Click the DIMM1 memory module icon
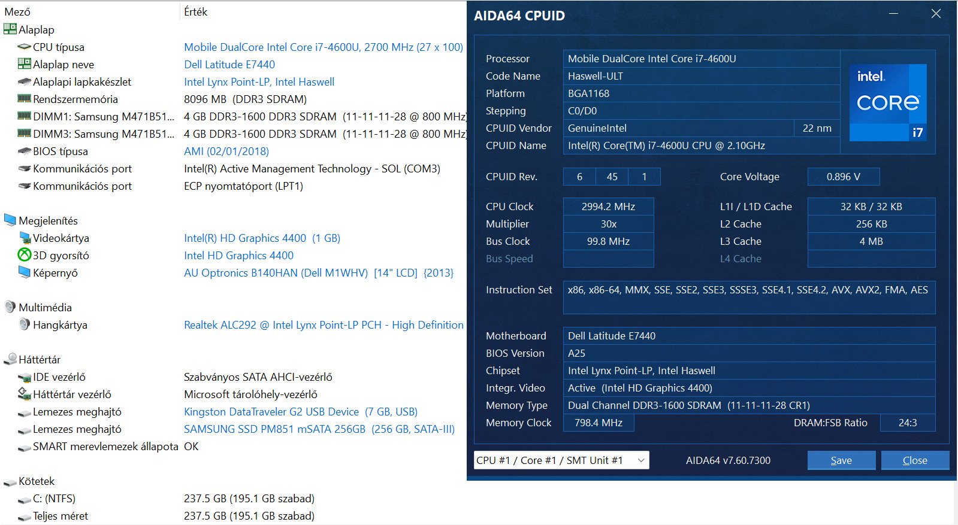Screen dimensions: 958x525 pos(25,116)
